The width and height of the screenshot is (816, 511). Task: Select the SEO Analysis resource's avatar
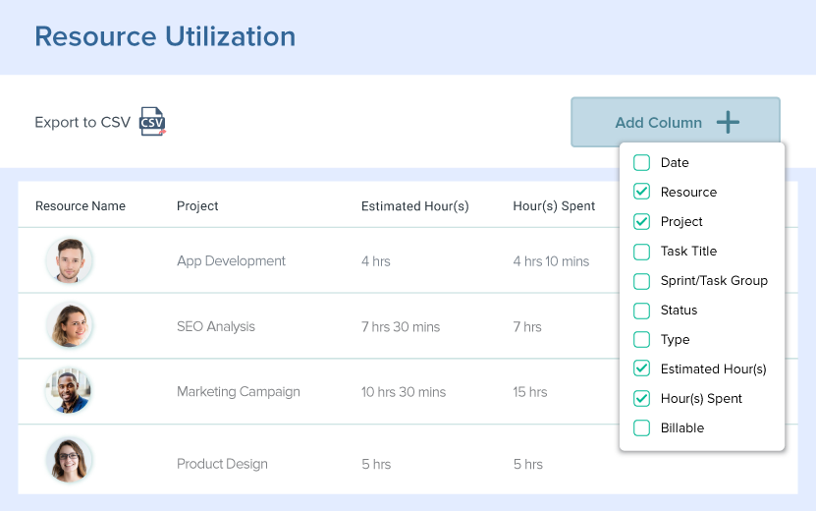click(69, 326)
